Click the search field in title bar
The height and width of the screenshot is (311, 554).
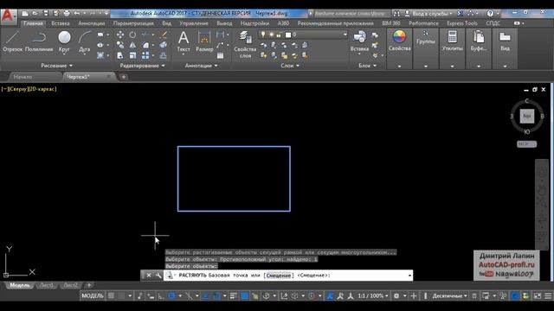351,14
